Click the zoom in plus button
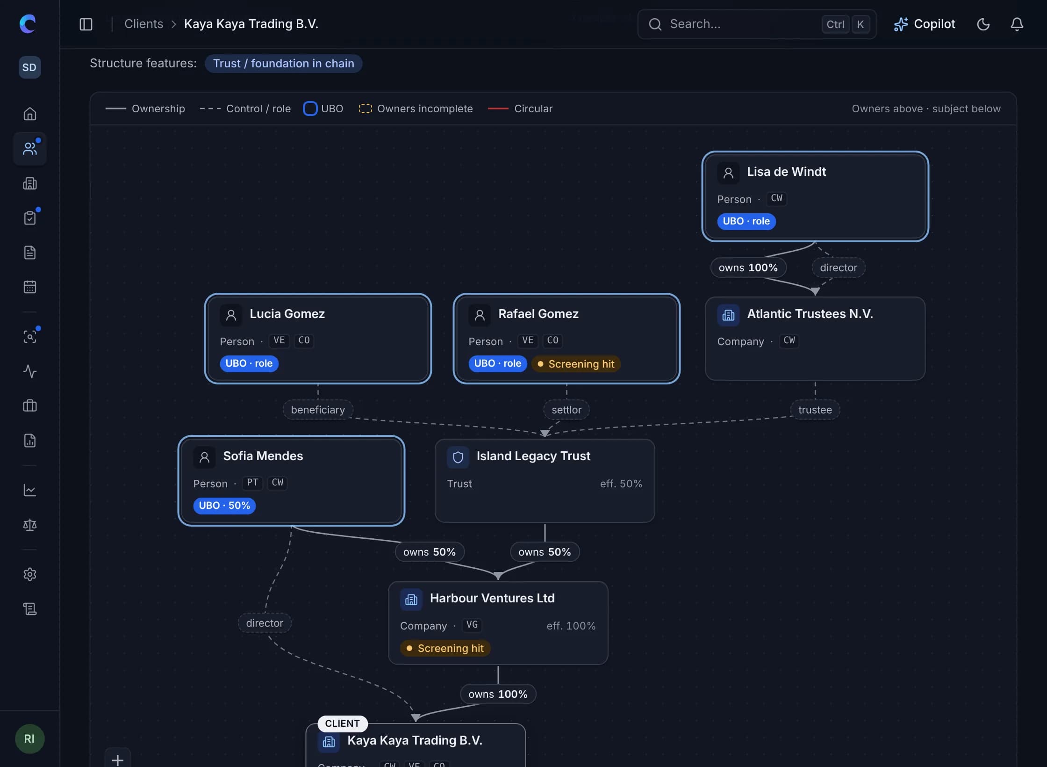This screenshot has width=1047, height=767. coord(118,760)
